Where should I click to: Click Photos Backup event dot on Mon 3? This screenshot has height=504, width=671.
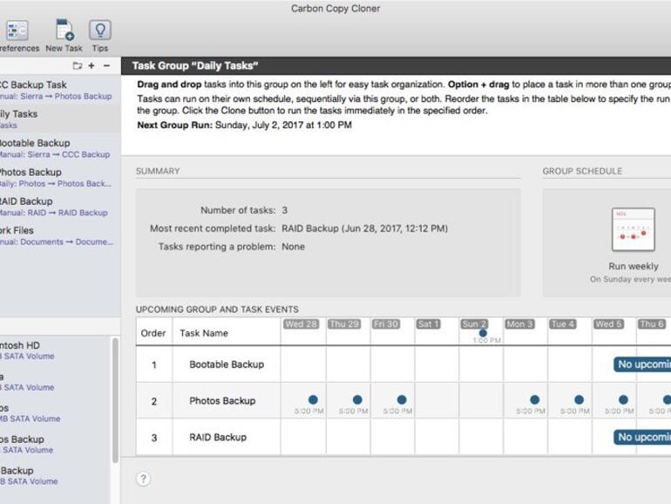534,399
